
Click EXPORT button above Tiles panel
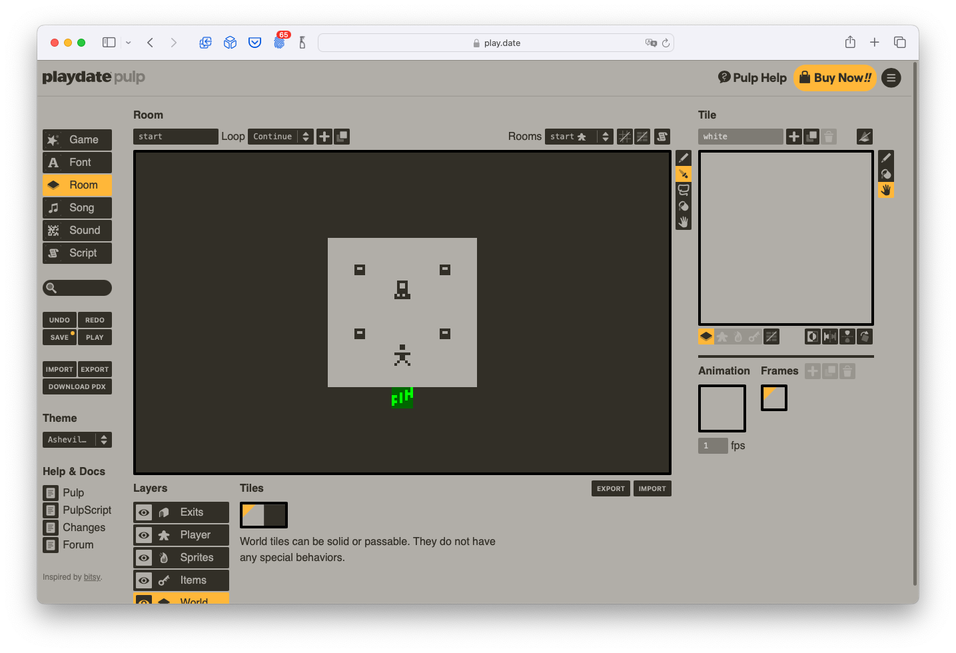coord(611,488)
